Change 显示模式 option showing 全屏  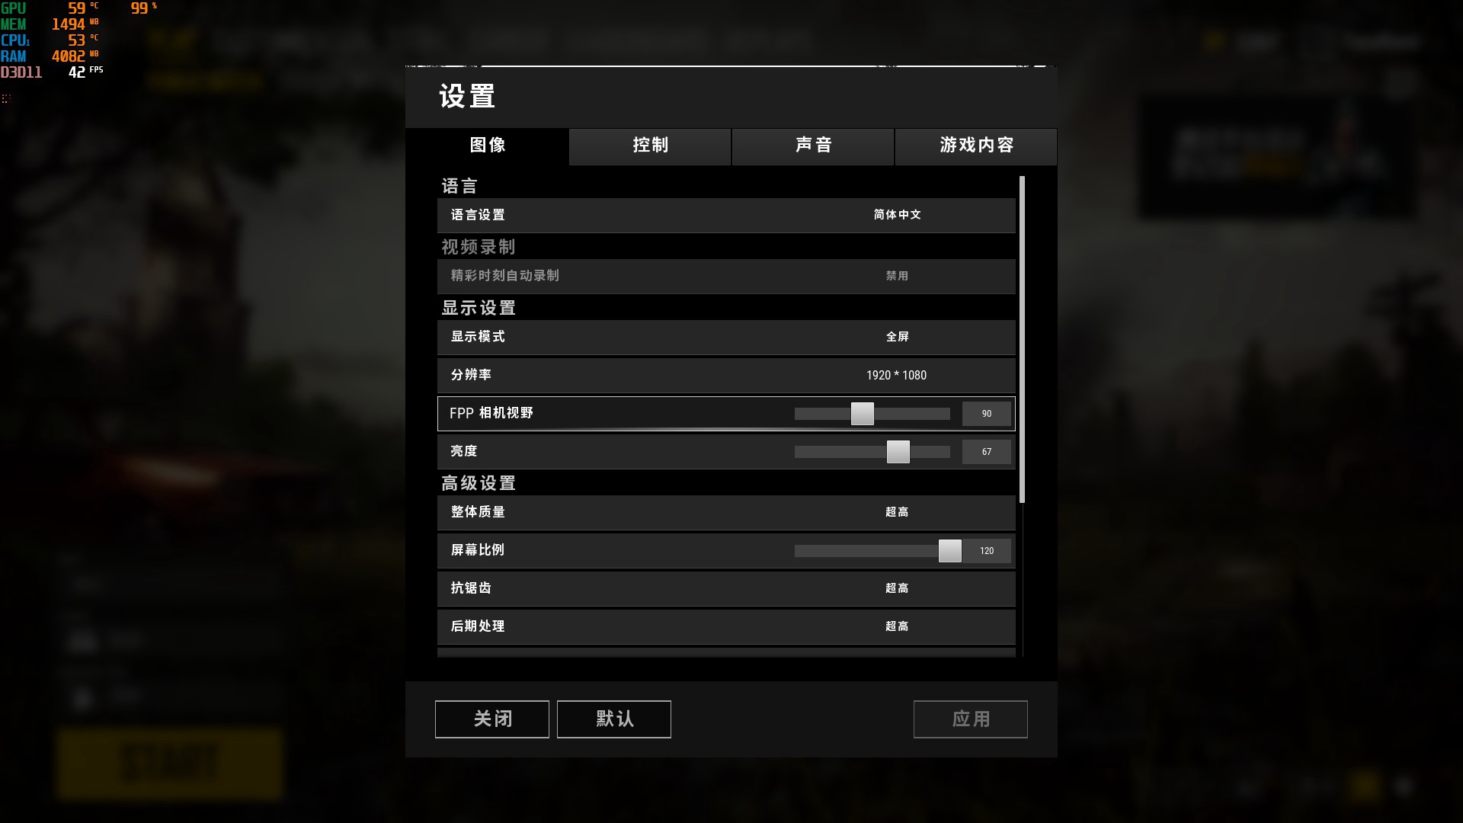pos(726,338)
